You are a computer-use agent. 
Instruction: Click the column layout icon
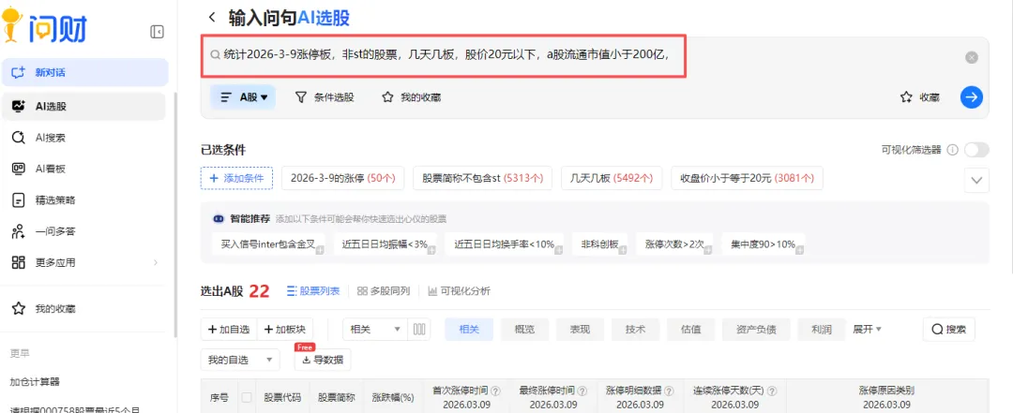tap(419, 329)
